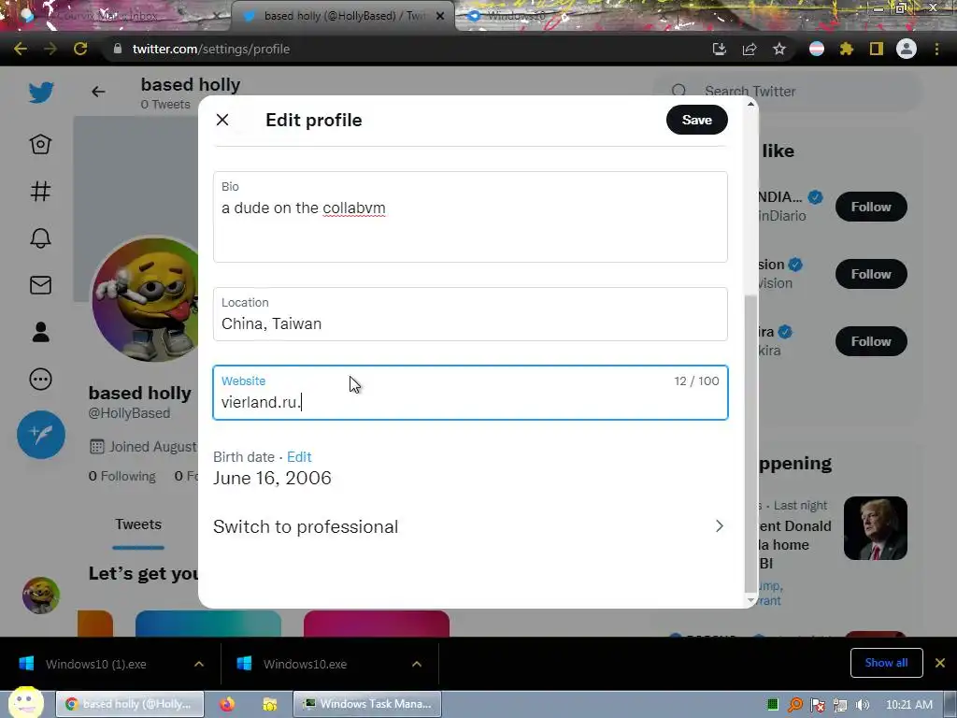This screenshot has height=718, width=957.
Task: Follow the third suggested account
Action: click(871, 340)
